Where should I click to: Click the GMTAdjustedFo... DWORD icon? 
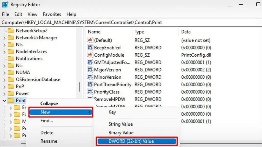[x=90, y=62]
